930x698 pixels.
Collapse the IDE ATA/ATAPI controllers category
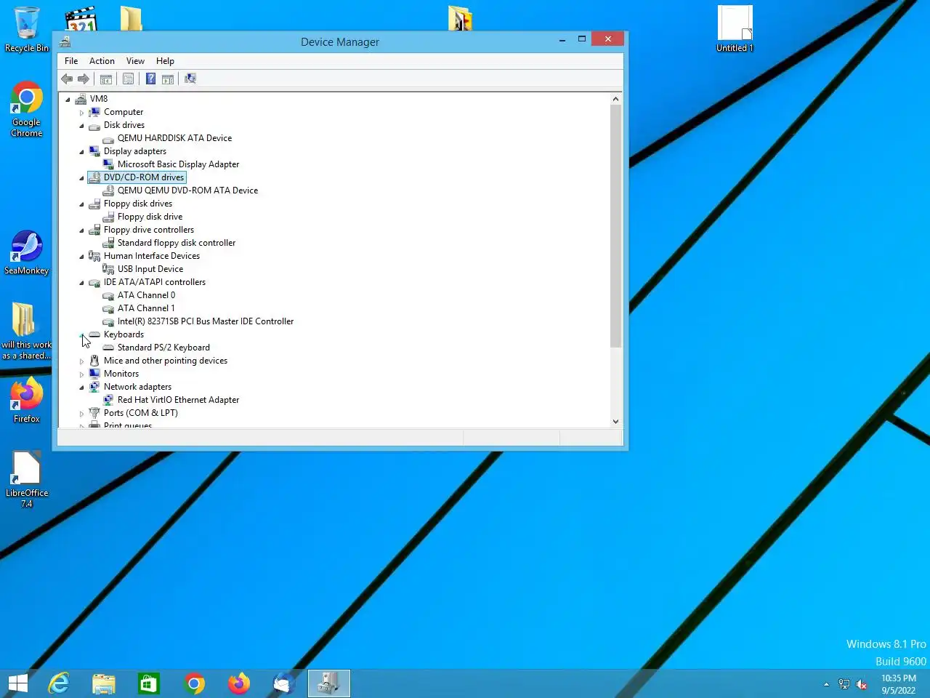(x=81, y=283)
